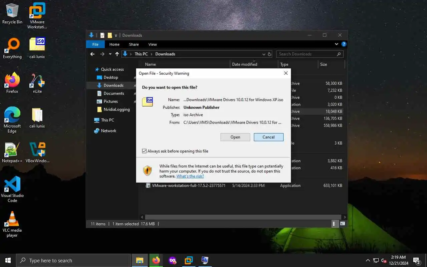Screen dimensions: 427x267
Task: Open the notification center icon
Action: coord(416,260)
